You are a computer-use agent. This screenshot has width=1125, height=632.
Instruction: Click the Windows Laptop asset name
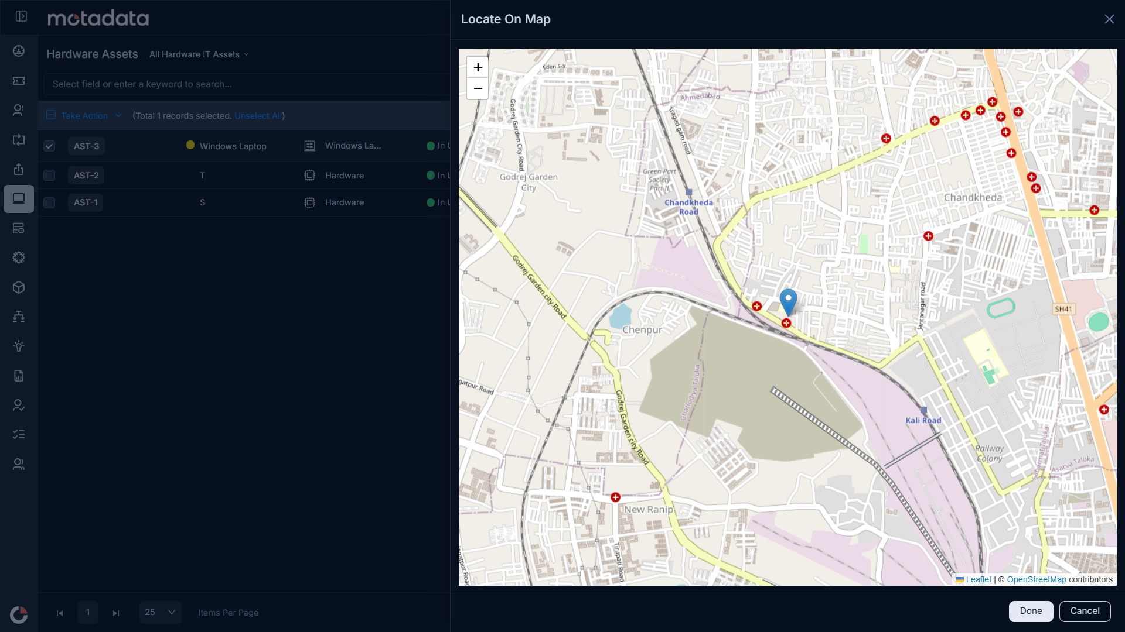tap(233, 146)
